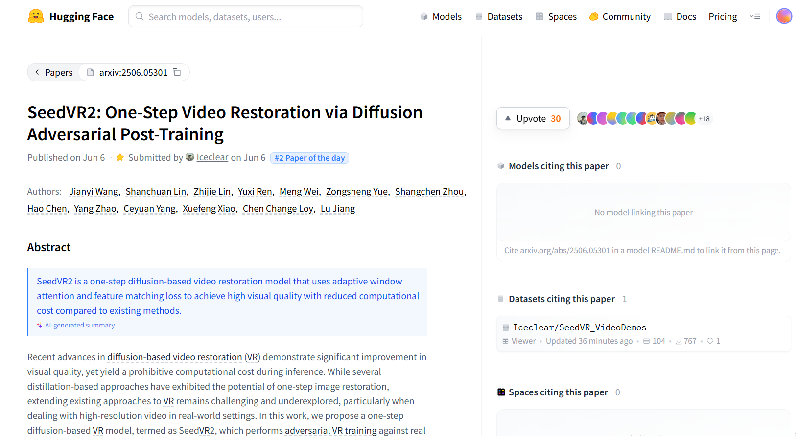Click the Hugging Face emoji logo
798x436 pixels.
coord(36,17)
